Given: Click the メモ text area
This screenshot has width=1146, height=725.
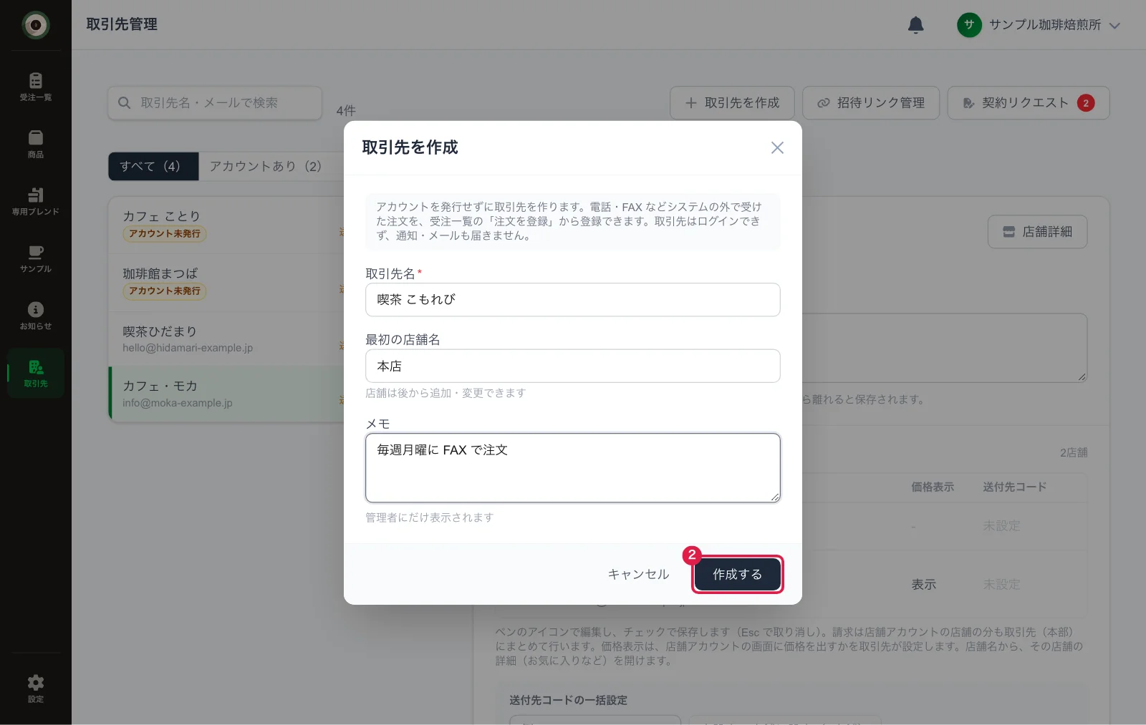Looking at the screenshot, I should pos(572,467).
